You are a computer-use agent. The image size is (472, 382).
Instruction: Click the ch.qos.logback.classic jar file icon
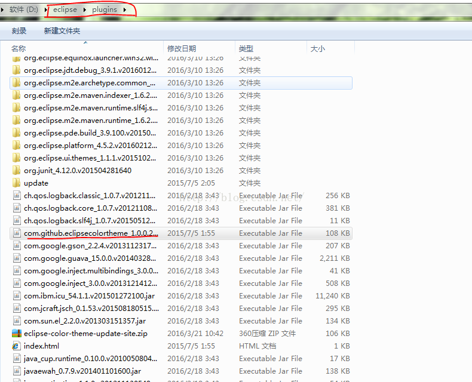[x=17, y=196]
